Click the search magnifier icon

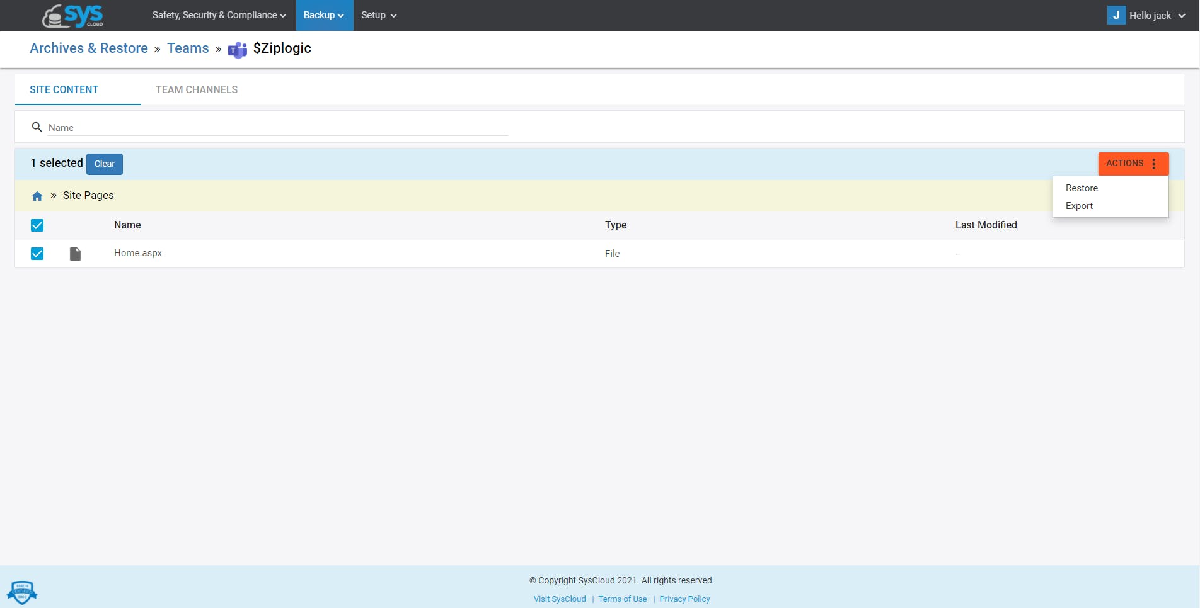pyautogui.click(x=37, y=127)
